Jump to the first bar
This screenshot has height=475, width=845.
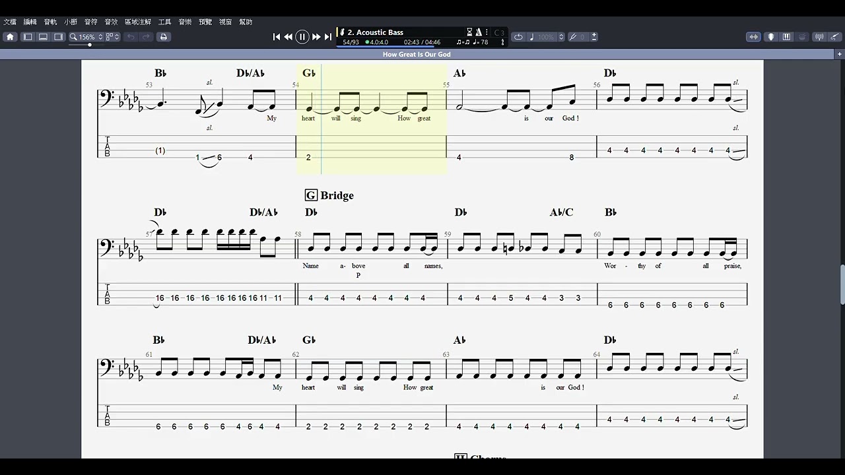277,37
